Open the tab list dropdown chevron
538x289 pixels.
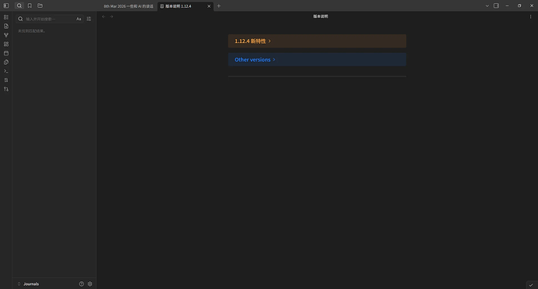(x=487, y=5)
